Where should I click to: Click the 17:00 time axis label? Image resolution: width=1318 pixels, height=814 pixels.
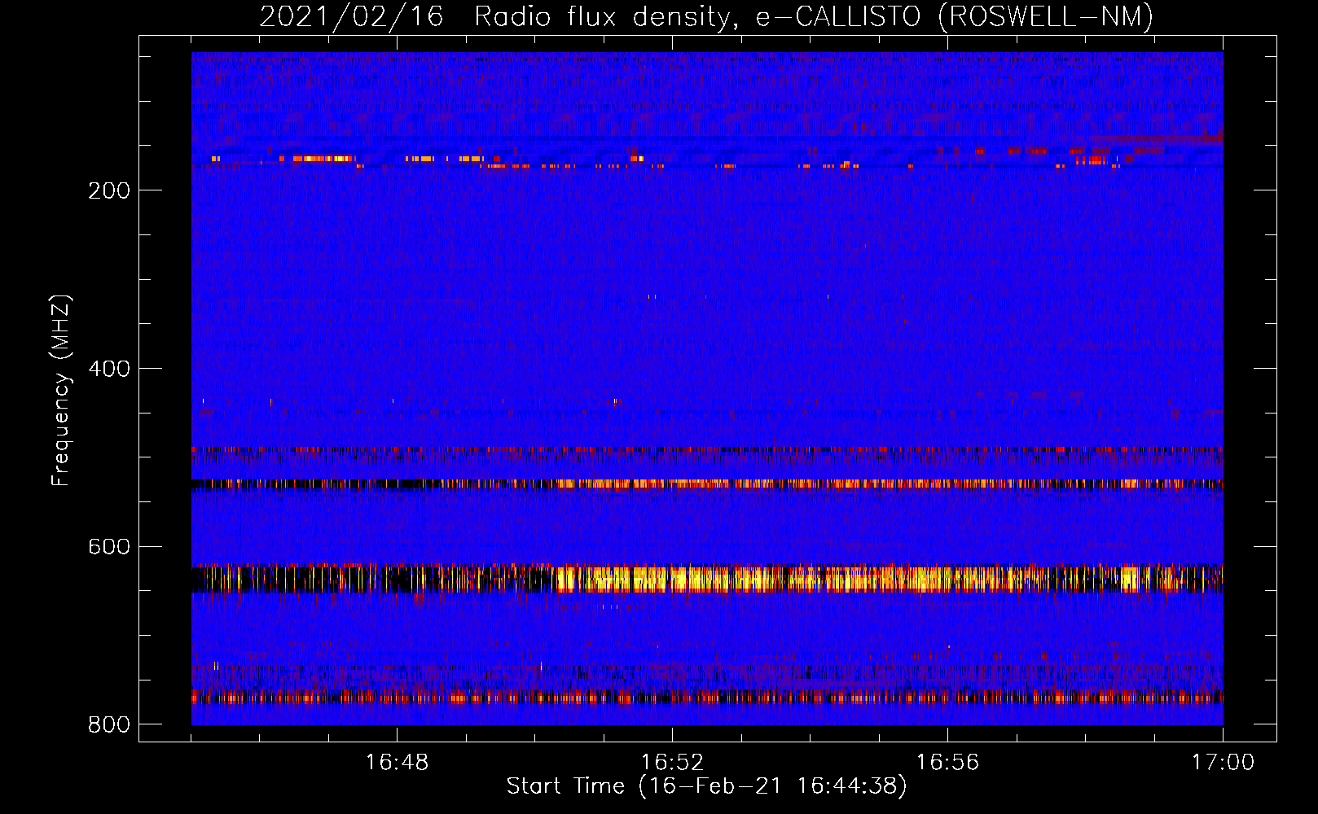pos(1223,763)
